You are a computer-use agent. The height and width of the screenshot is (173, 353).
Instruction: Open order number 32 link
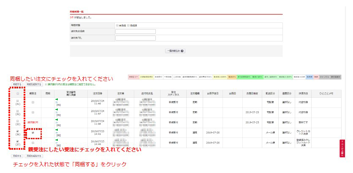pyautogui.click(x=57, y=112)
